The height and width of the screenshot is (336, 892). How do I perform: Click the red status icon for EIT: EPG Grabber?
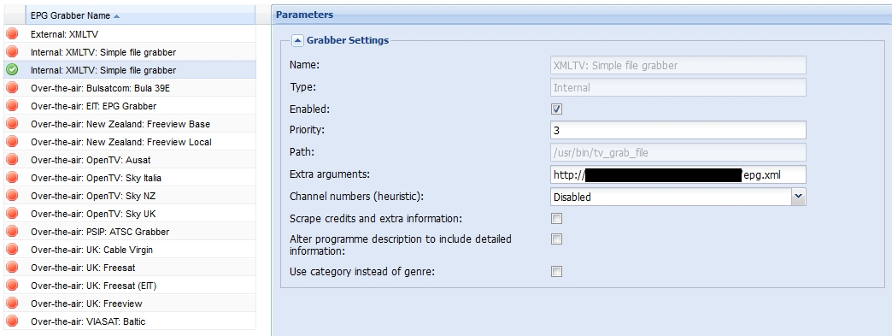12,106
